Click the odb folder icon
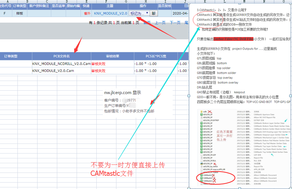292x189 pixels. 201,112
